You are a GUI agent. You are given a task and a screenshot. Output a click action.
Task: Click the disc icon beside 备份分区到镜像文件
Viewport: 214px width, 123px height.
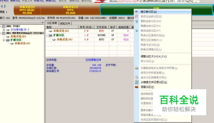pos(137,77)
